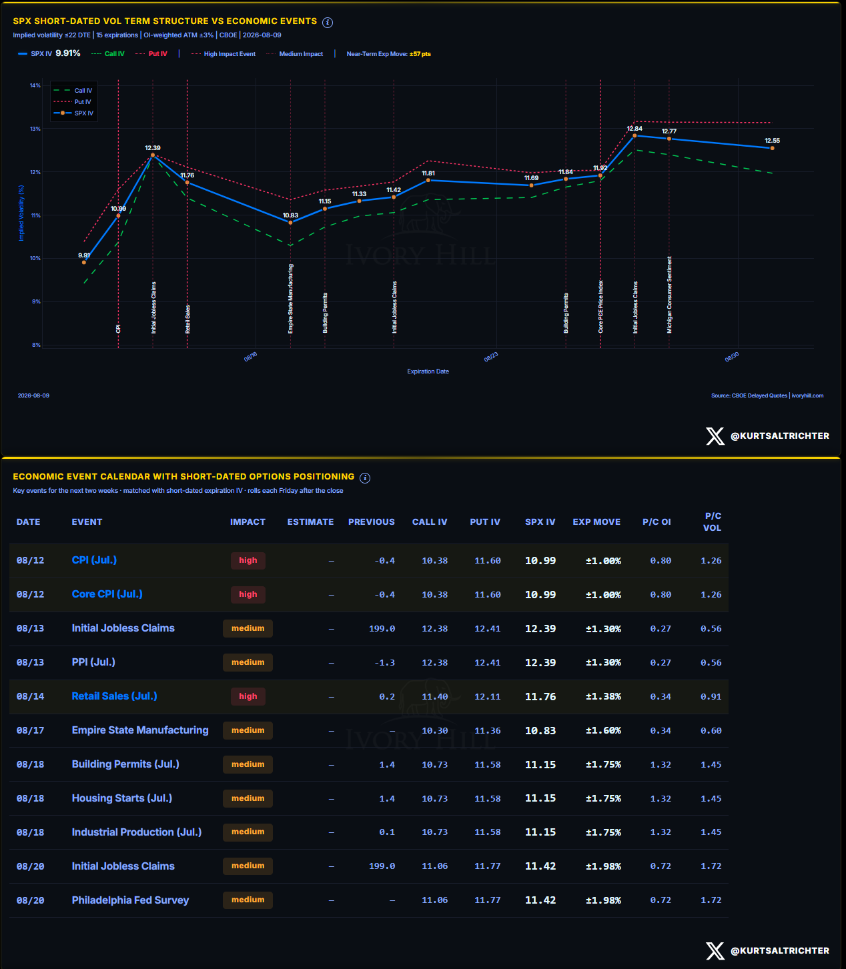Click the 08/17 date cell
This screenshot has width=846, height=969.
click(31, 731)
